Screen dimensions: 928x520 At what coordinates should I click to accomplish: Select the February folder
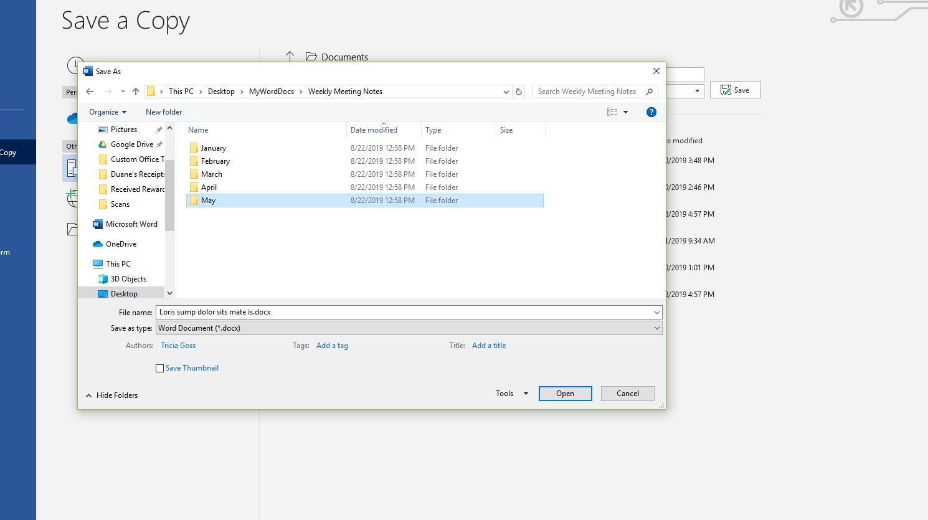pos(365,161)
